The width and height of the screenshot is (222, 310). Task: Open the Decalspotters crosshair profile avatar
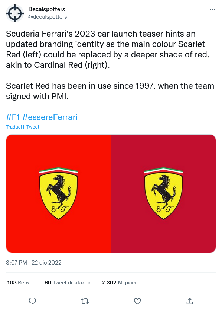pyautogui.click(x=15, y=13)
